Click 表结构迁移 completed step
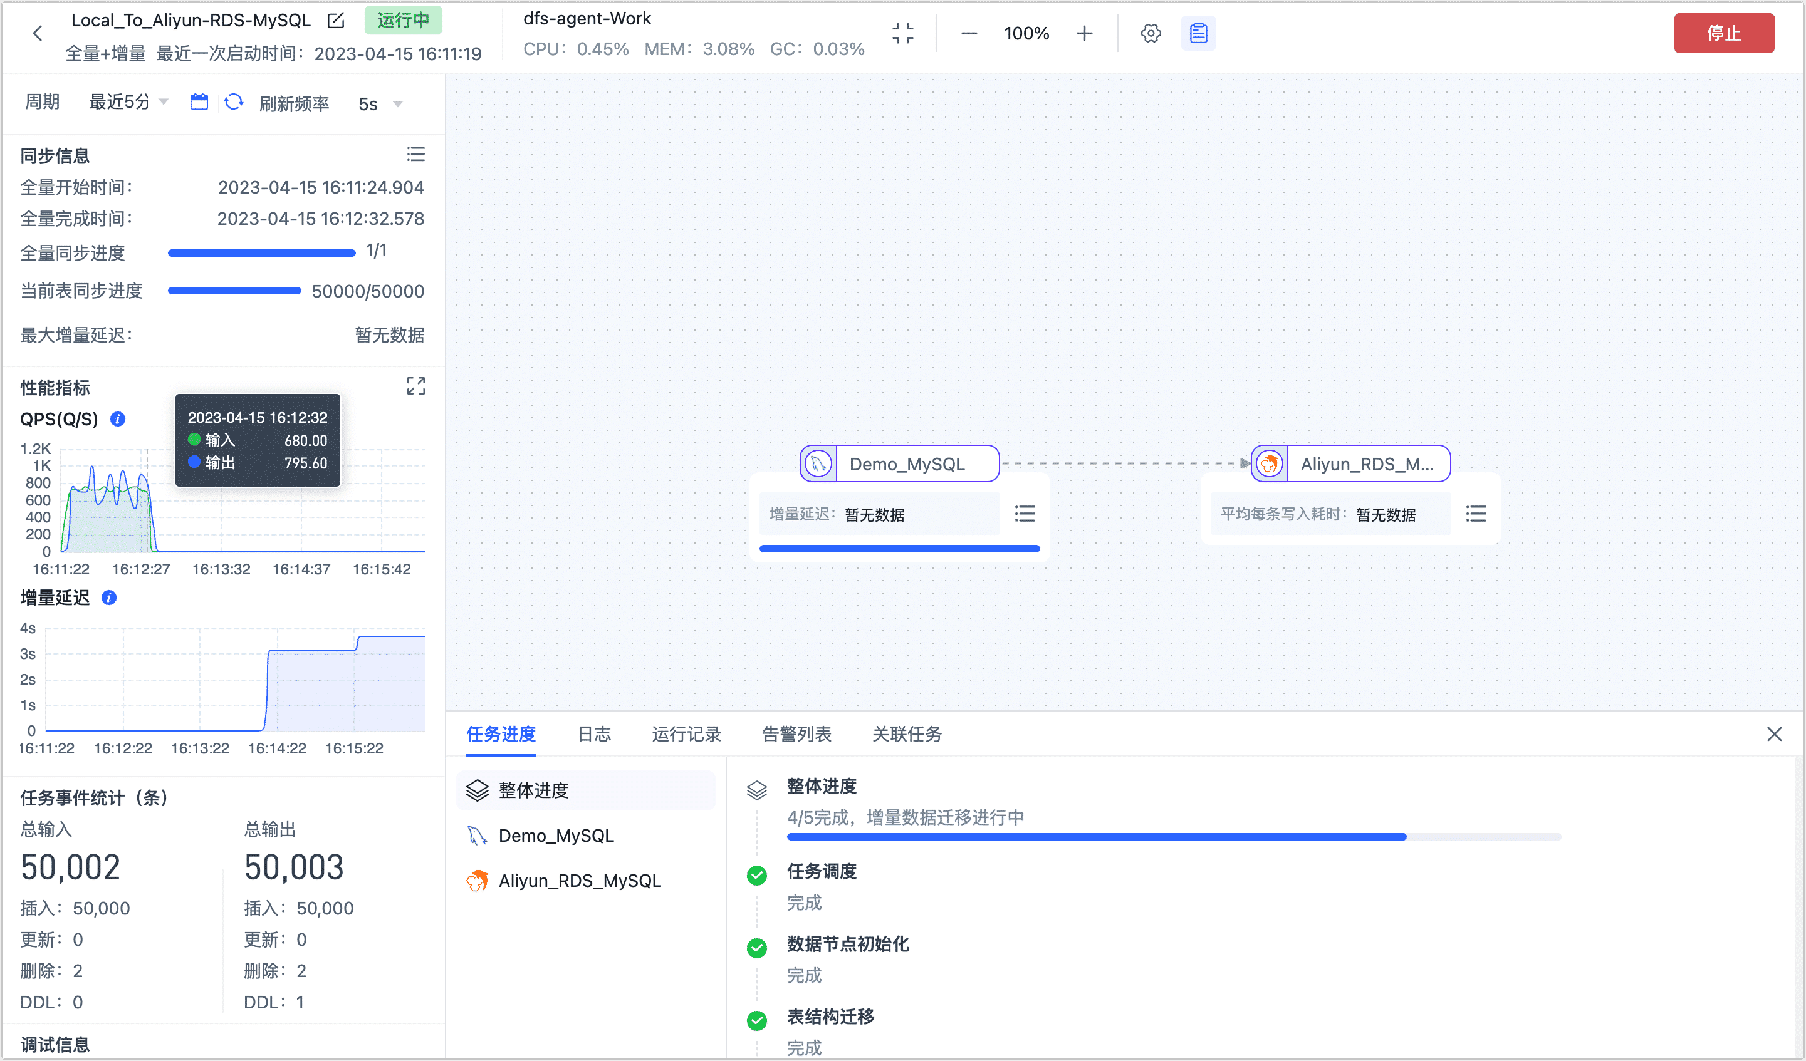The height and width of the screenshot is (1061, 1806). coord(830,1017)
